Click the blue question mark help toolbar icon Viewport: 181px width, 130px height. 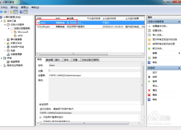coord(21,12)
